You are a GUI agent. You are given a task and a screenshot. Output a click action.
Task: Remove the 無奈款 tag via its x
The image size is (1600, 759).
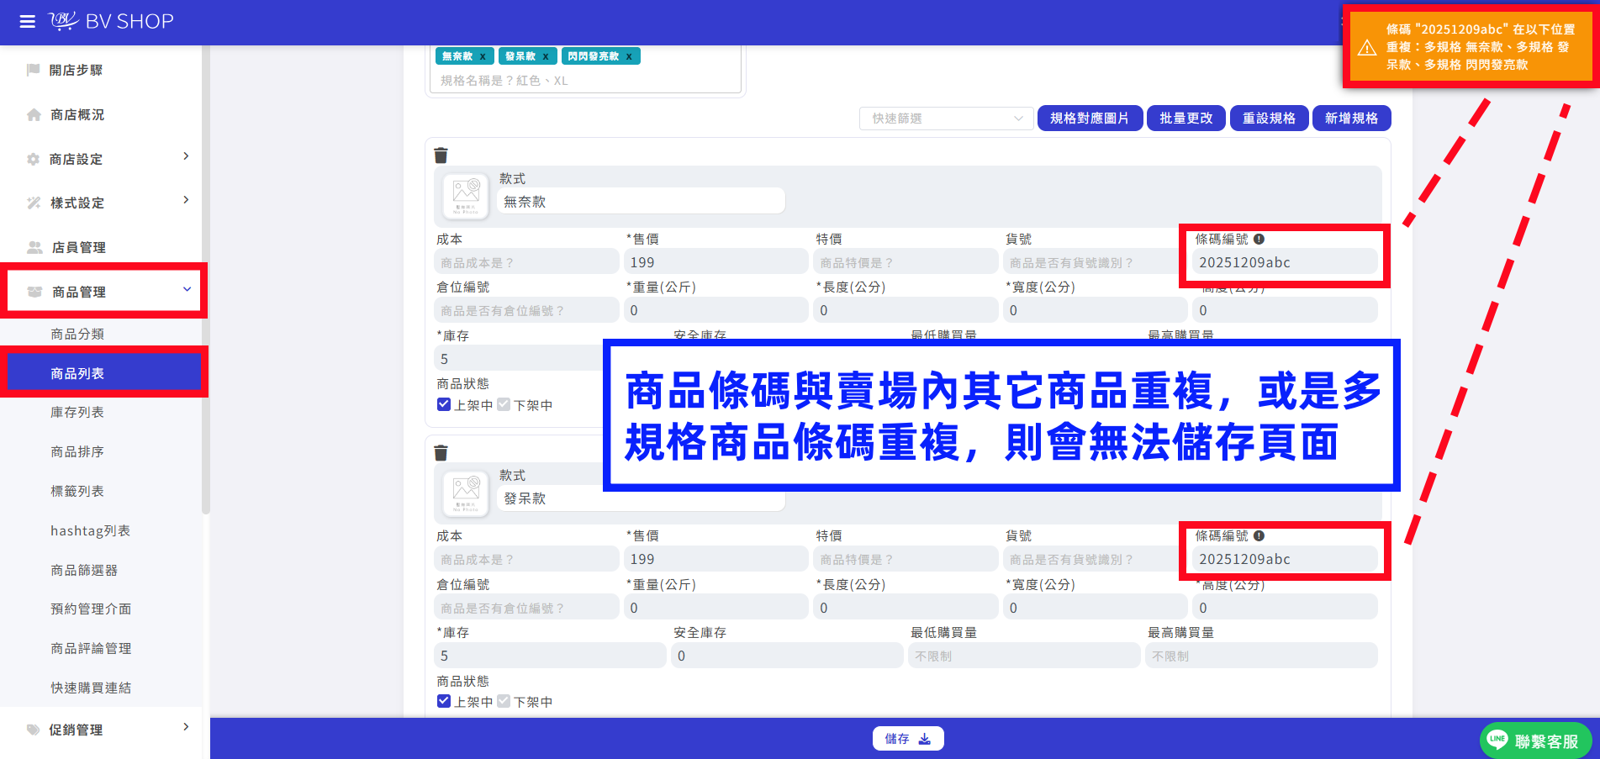point(483,56)
